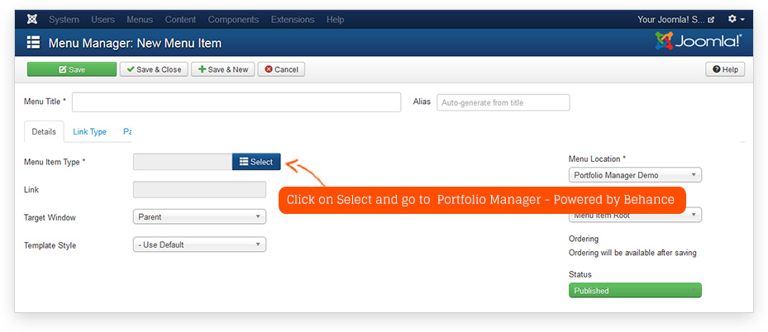This screenshot has width=768, height=332.
Task: Click the Menu Title input field
Action: tap(236, 102)
